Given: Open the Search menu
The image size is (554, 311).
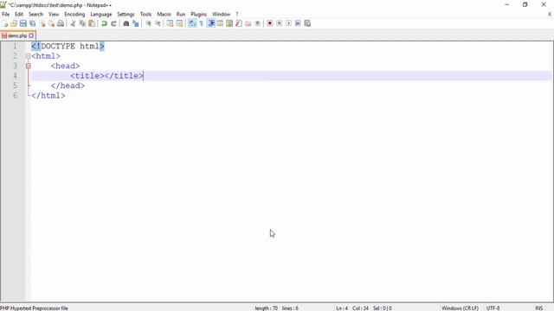Looking at the screenshot, I should (x=35, y=14).
